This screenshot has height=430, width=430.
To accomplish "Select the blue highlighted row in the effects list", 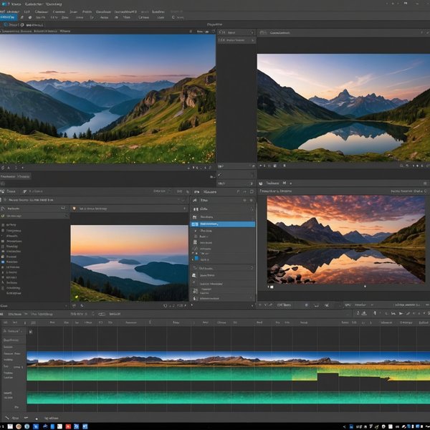I will (x=222, y=224).
